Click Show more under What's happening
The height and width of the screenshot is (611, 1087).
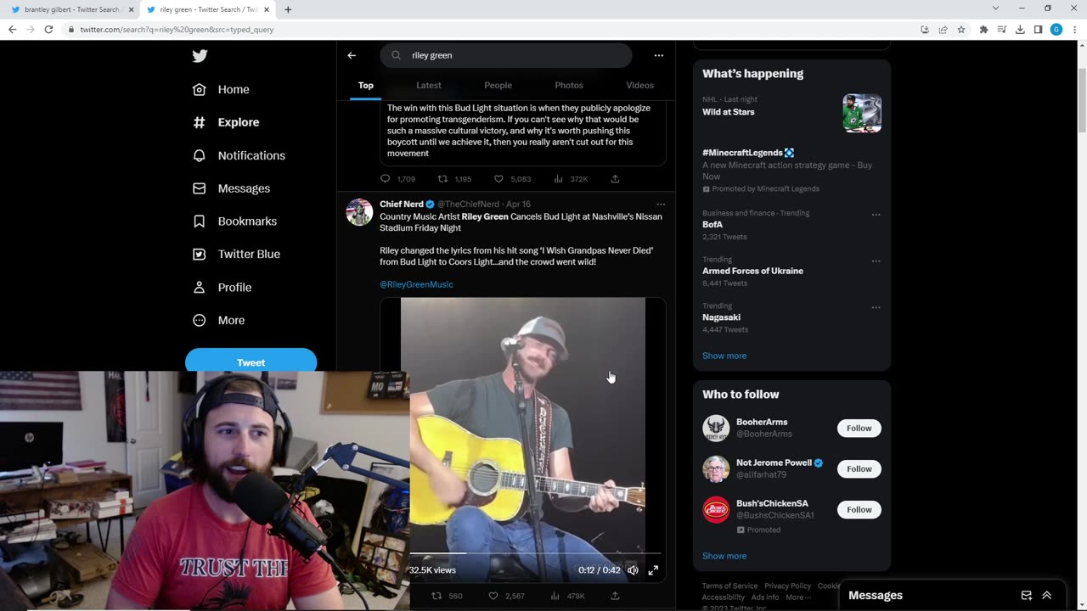[724, 356]
